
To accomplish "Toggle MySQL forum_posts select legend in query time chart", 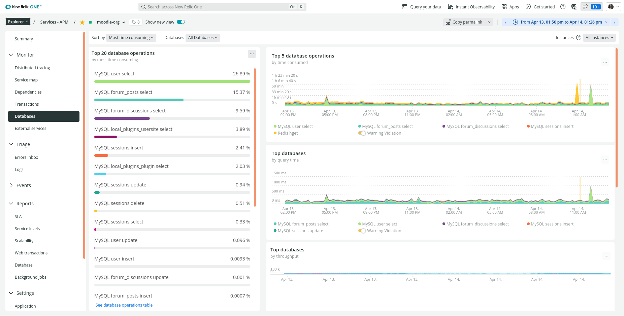I will (x=301, y=224).
